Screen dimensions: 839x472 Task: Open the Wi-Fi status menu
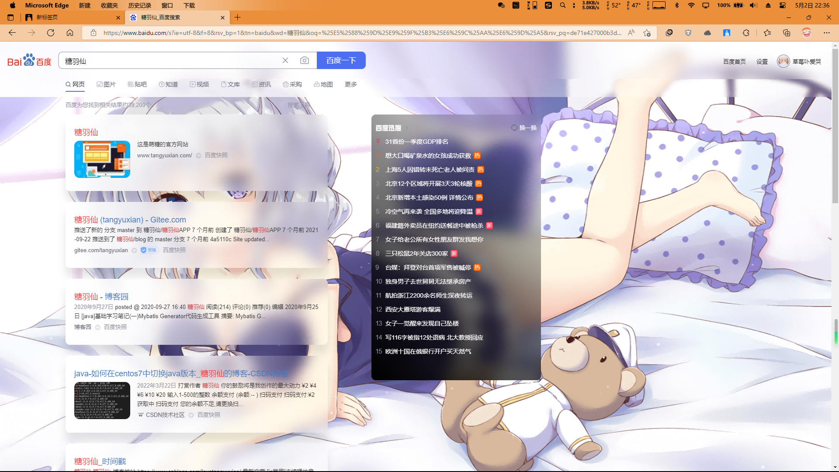click(691, 5)
